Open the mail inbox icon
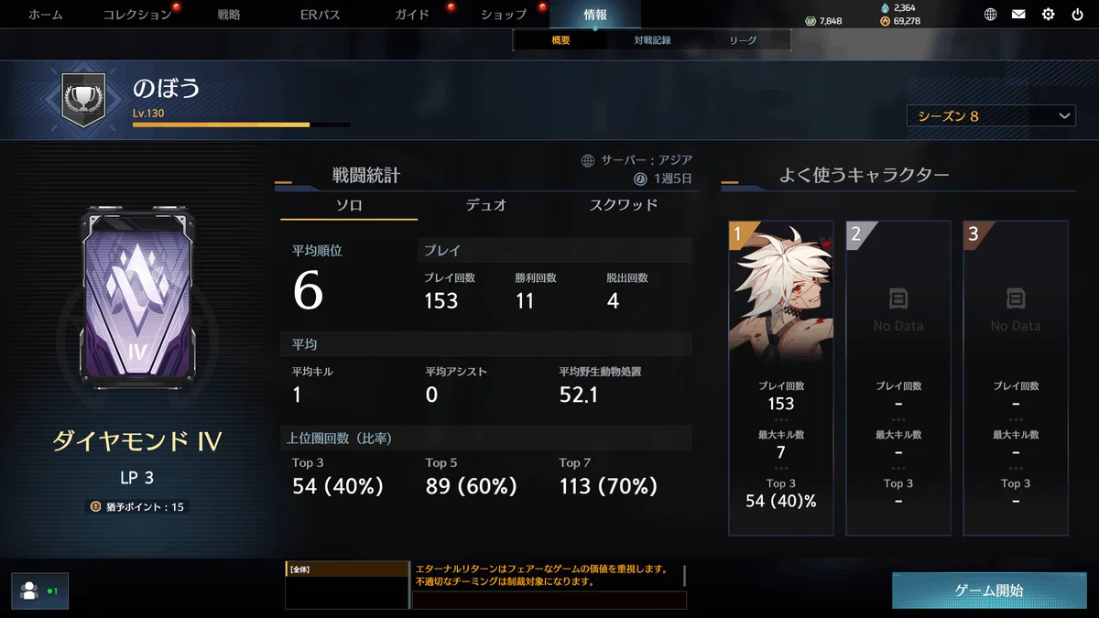 pyautogui.click(x=1018, y=15)
